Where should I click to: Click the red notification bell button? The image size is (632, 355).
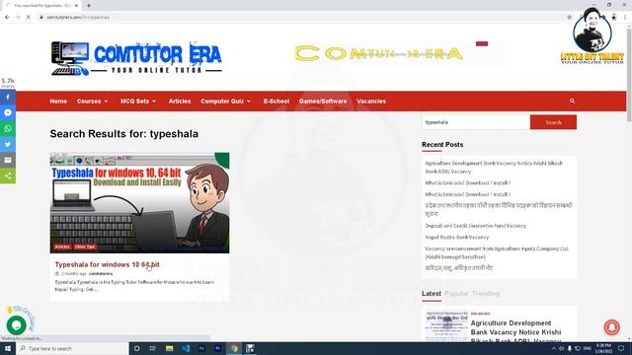click(611, 326)
